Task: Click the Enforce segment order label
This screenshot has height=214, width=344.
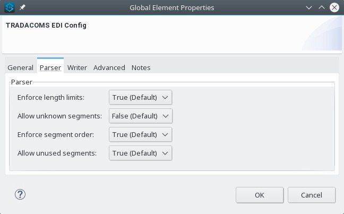Action: coord(55,134)
